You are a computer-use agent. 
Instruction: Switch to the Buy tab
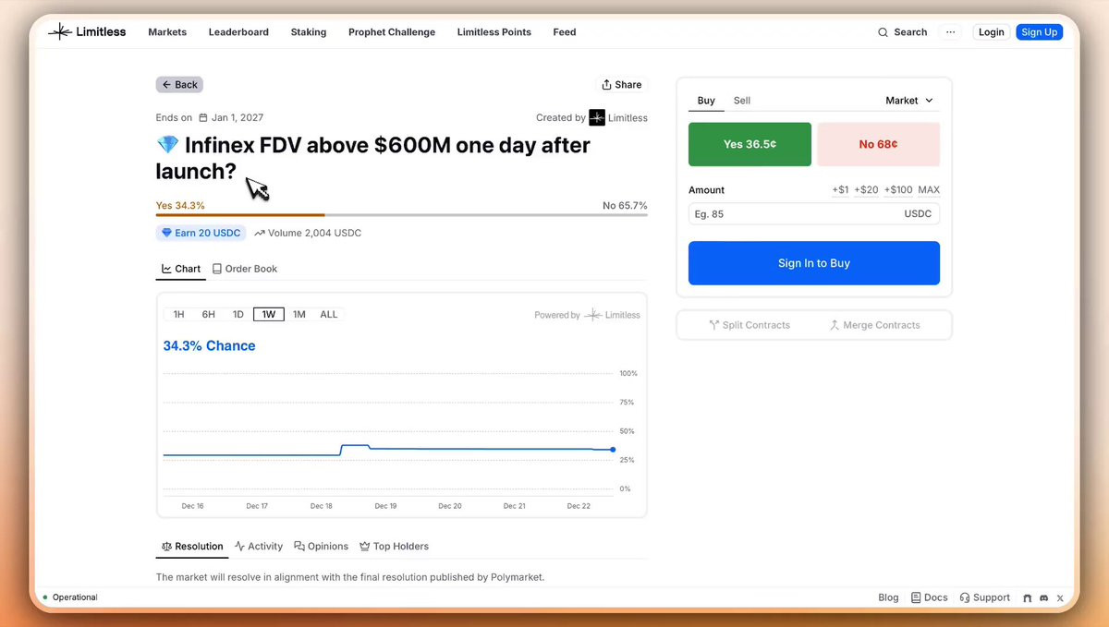tap(706, 101)
